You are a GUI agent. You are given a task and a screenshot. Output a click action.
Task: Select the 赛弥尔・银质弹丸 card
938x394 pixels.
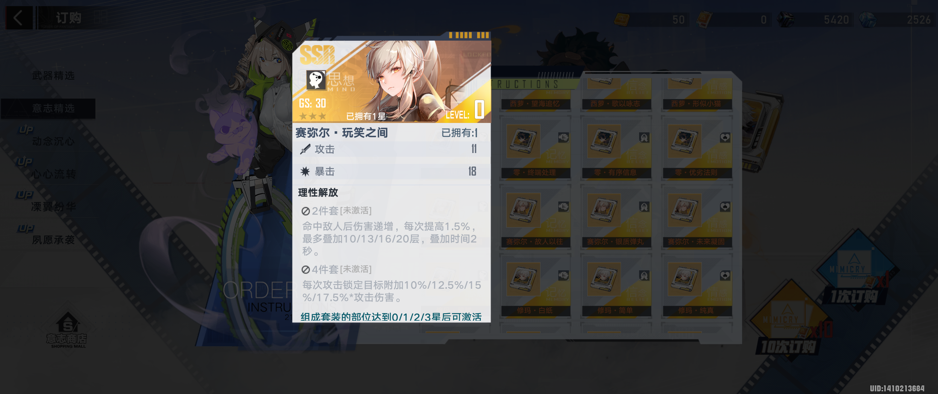[x=616, y=217]
